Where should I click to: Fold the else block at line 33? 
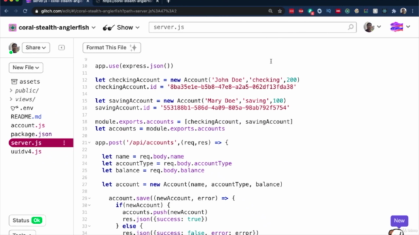(x=90, y=227)
